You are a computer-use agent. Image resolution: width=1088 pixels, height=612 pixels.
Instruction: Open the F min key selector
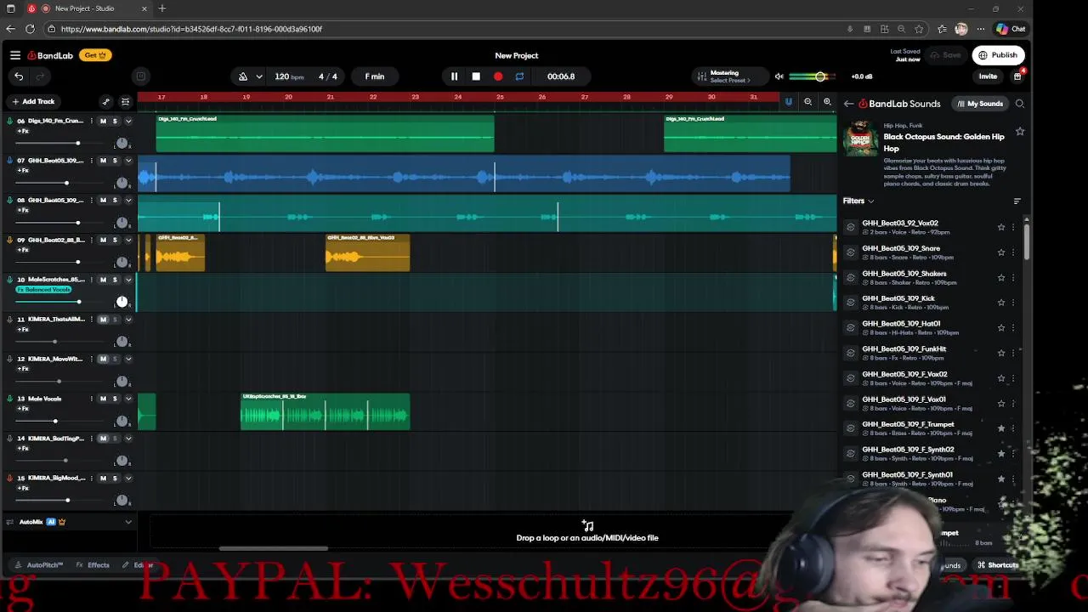click(x=375, y=76)
